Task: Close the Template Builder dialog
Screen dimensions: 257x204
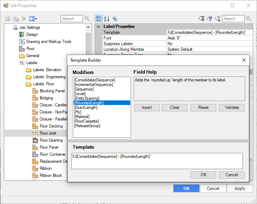Action: (244, 60)
